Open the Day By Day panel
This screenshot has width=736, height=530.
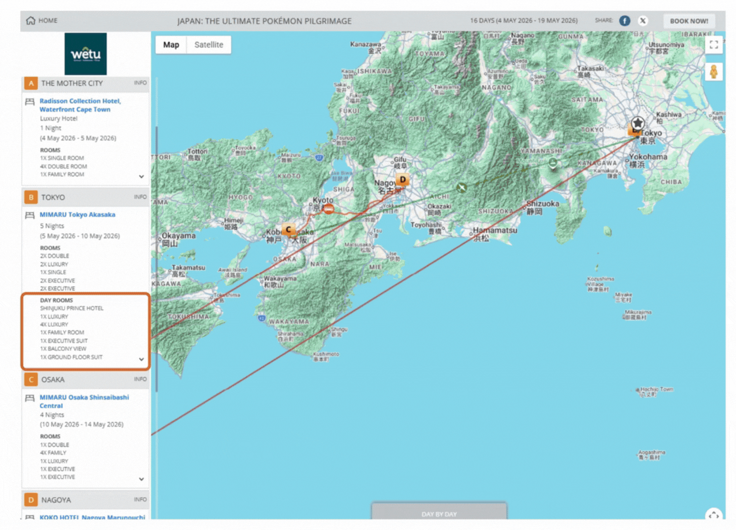[439, 511]
